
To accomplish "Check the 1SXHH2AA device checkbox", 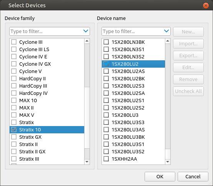I will click(x=106, y=159).
